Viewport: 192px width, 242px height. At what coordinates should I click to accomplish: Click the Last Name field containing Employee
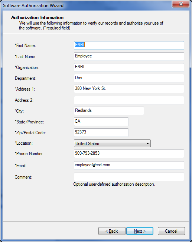[x=129, y=56]
